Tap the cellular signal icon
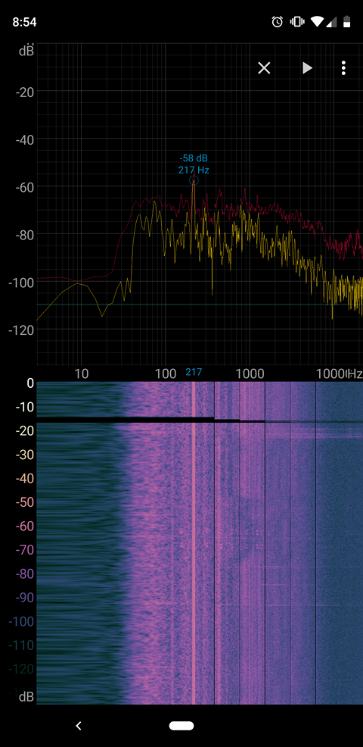This screenshot has height=747, width=363. coord(333,21)
